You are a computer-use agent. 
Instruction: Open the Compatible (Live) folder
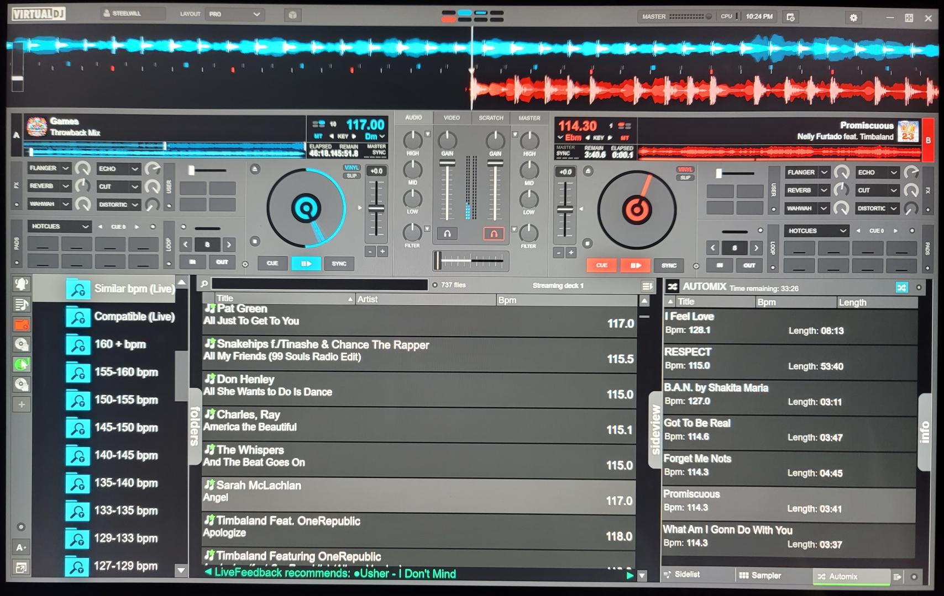click(x=120, y=317)
